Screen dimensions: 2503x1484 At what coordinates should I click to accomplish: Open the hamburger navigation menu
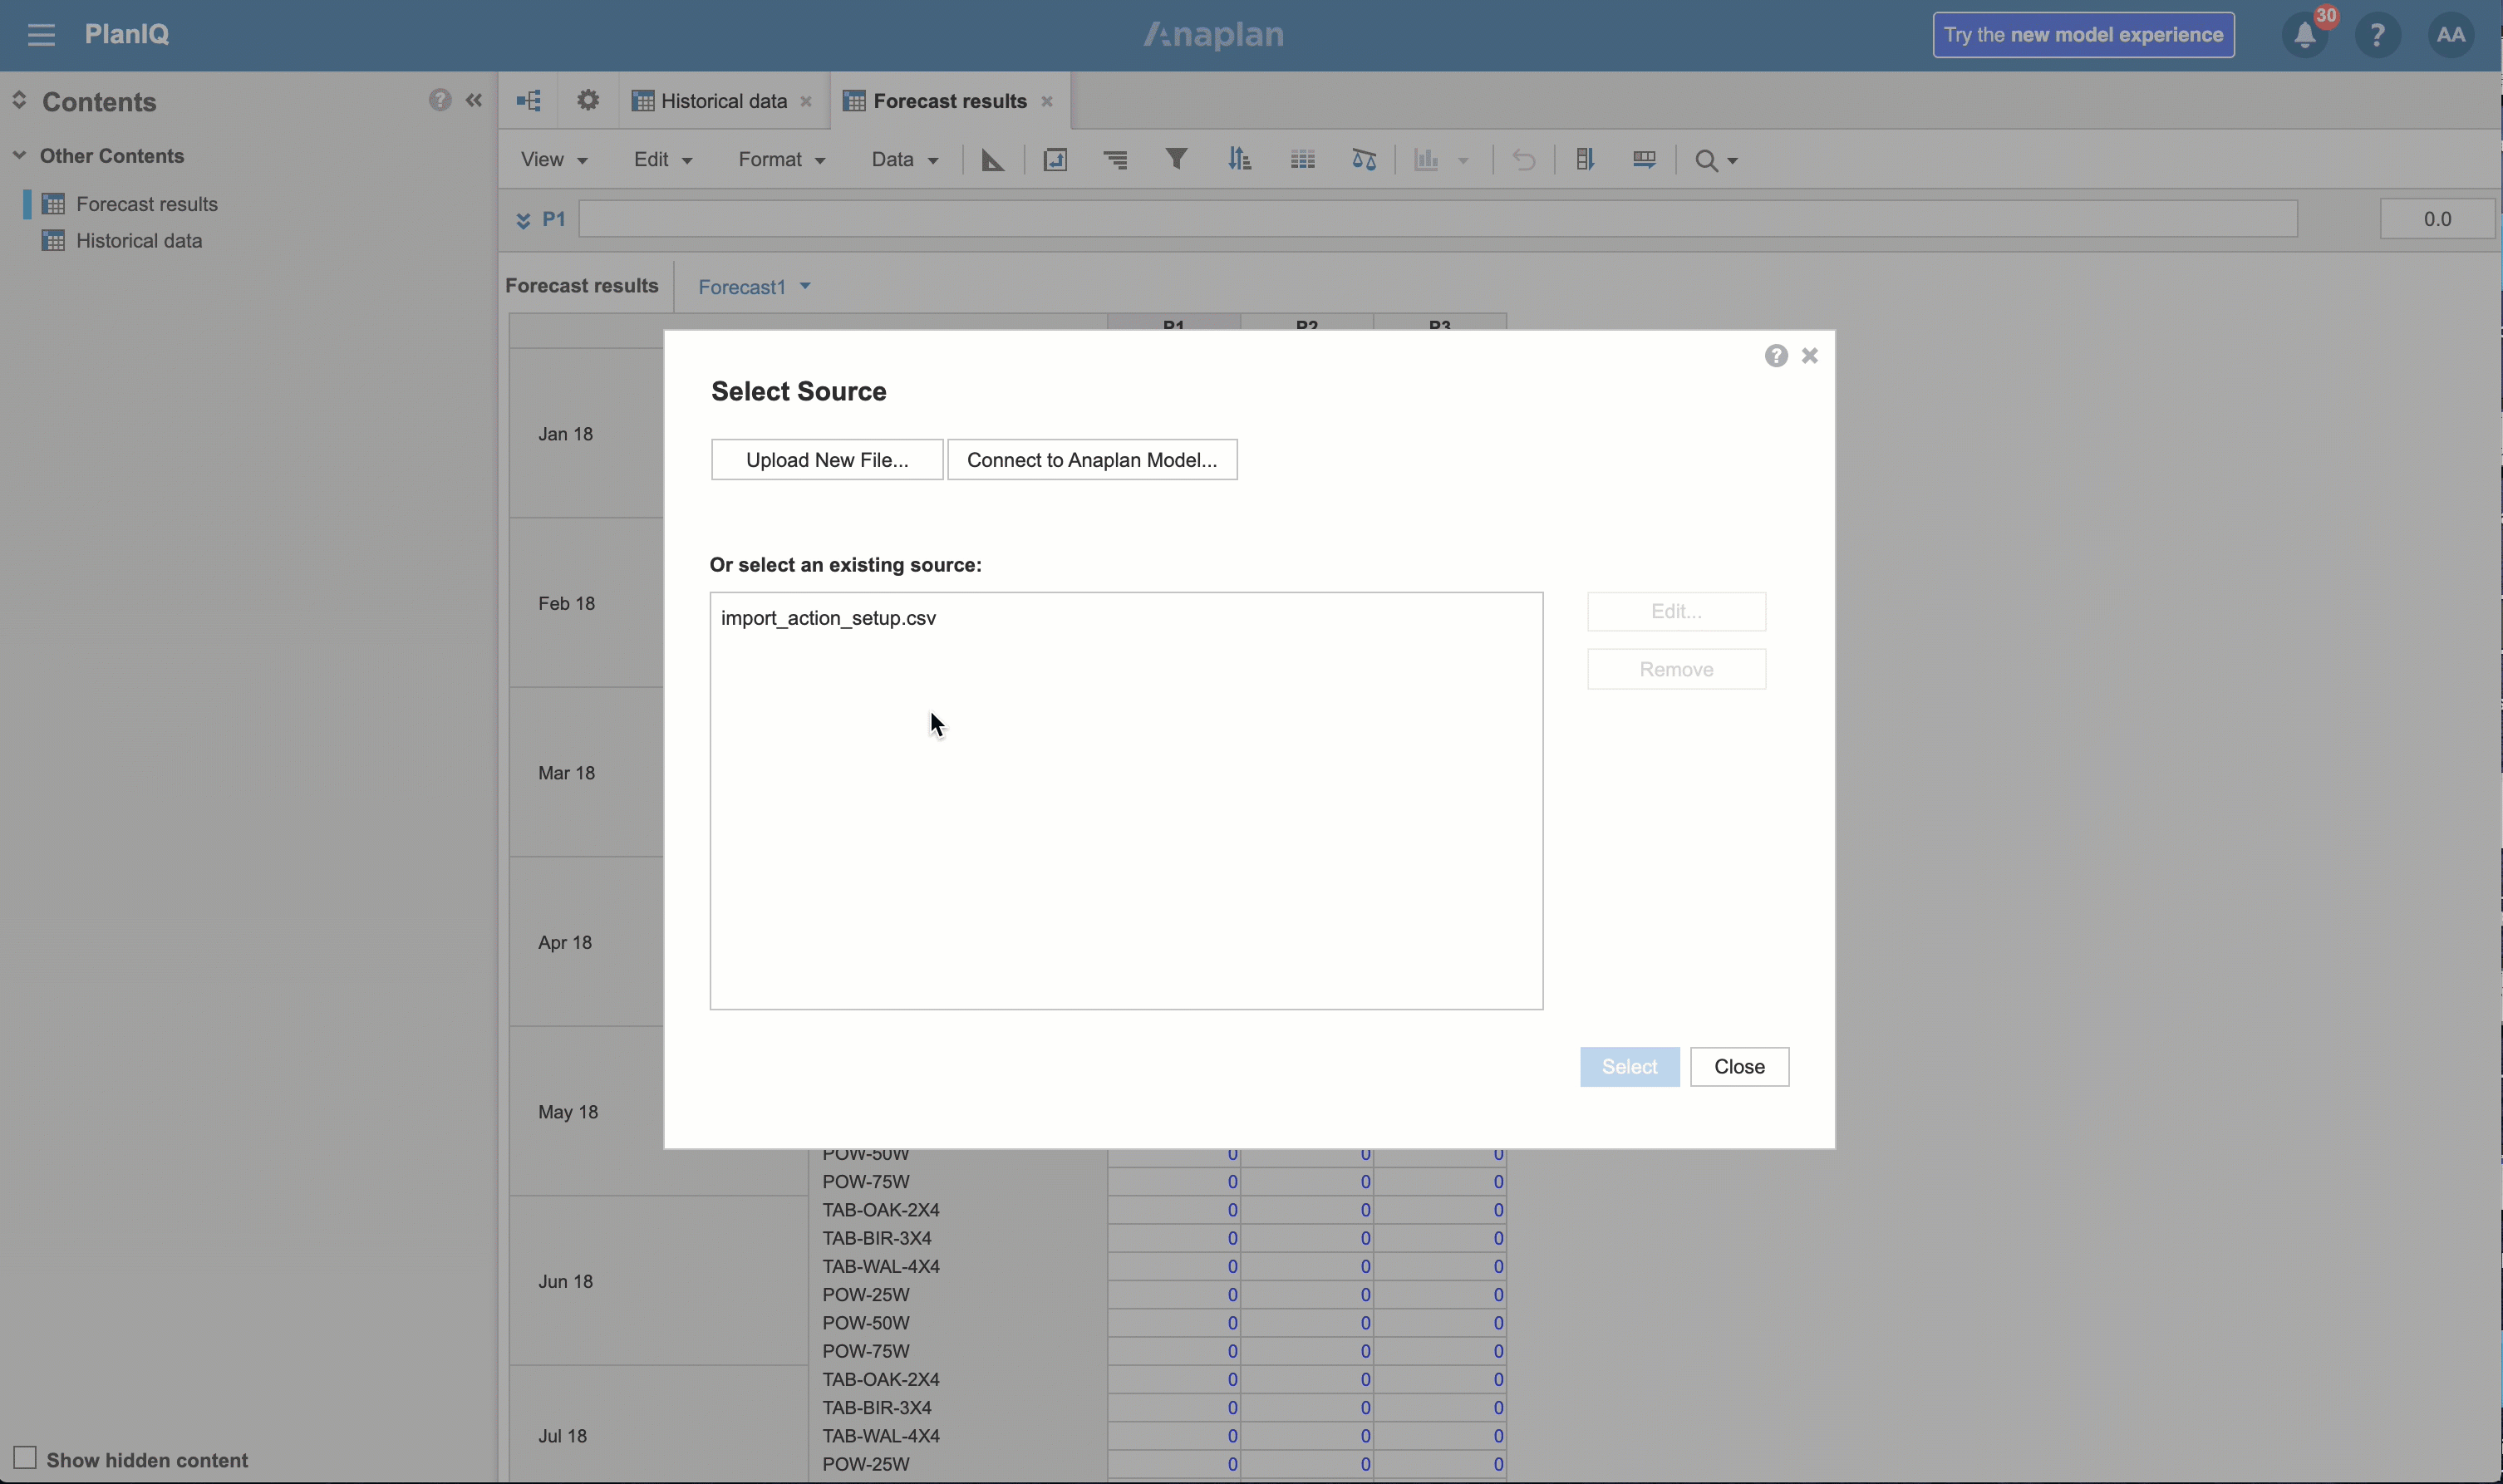[x=41, y=35]
